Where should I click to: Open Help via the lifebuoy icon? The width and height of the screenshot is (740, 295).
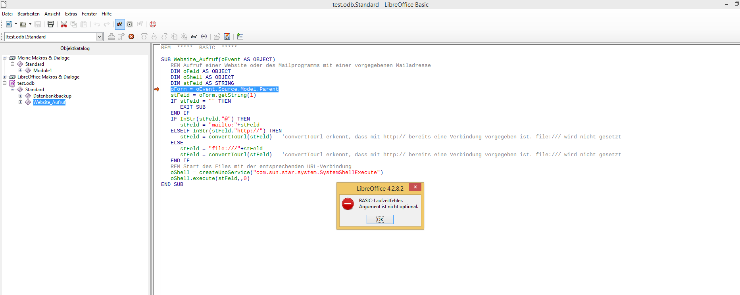point(153,24)
